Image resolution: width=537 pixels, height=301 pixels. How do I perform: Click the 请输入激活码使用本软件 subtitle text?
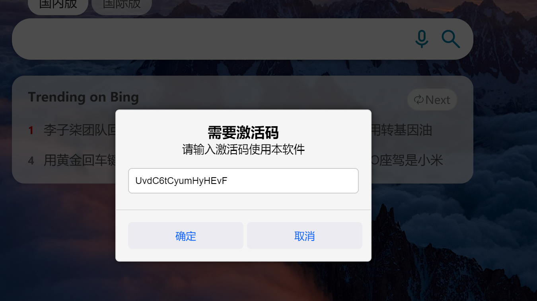243,149
